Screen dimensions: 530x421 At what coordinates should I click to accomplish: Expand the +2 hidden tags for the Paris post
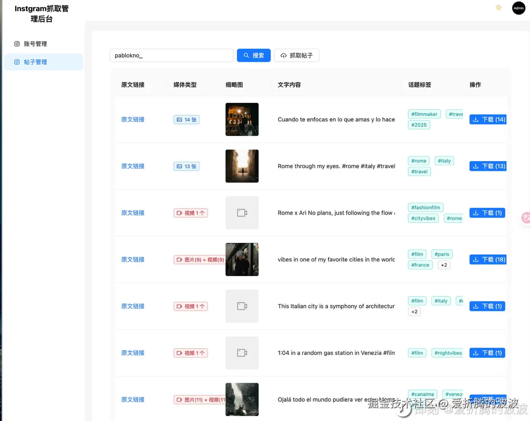click(444, 264)
